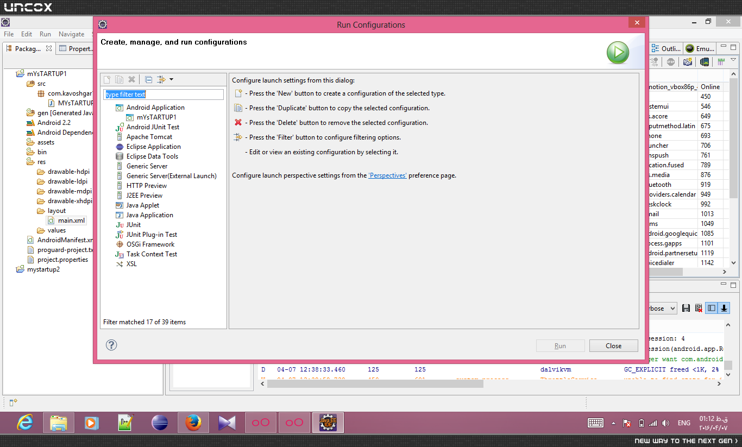
Task: Click the 'type filter text' field
Action: 164,95
